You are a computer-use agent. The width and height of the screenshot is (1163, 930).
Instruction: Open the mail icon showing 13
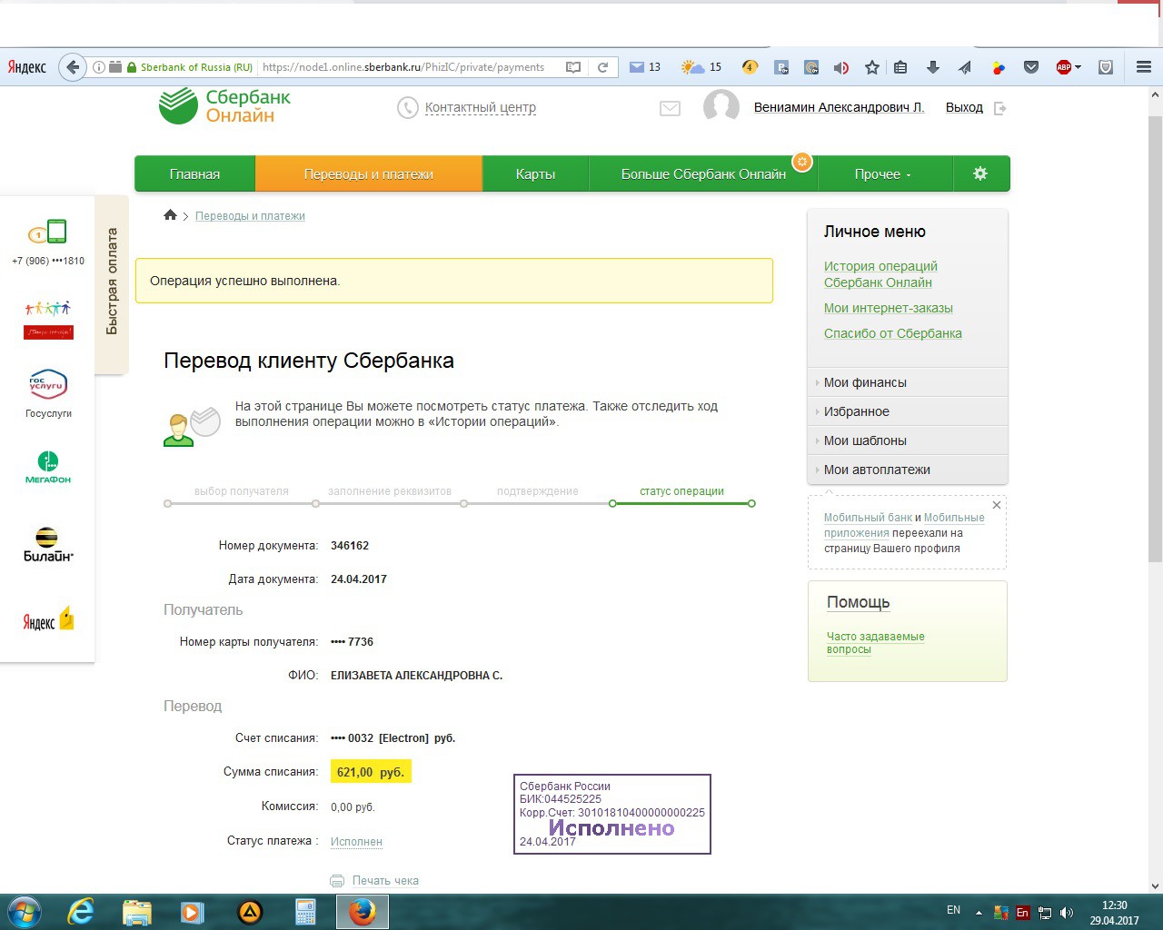click(637, 67)
